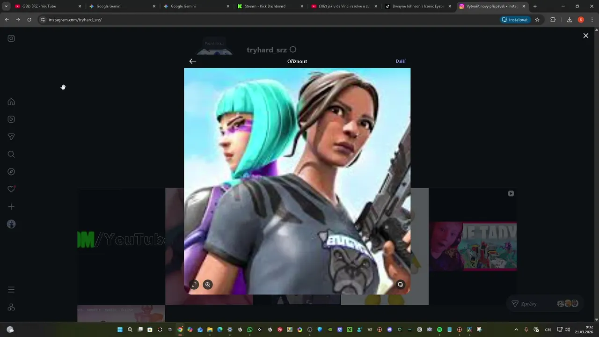Image resolution: width=599 pixels, height=337 pixels.
Task: Expand the tab search dropdown arrow
Action: point(6,6)
